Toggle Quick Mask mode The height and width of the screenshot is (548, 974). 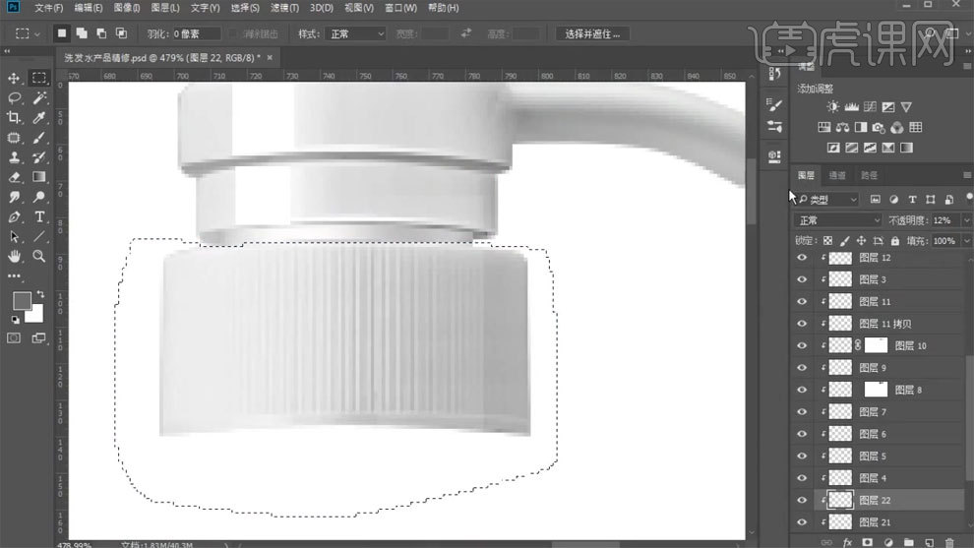coord(14,338)
